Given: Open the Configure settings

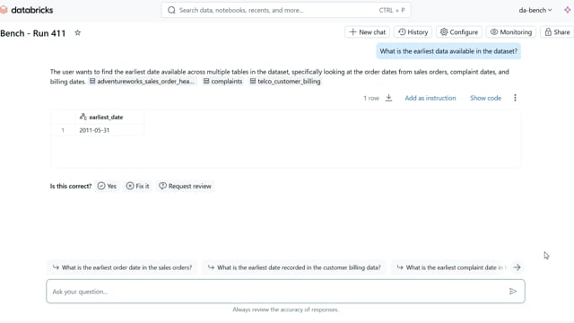Looking at the screenshot, I should (x=459, y=32).
